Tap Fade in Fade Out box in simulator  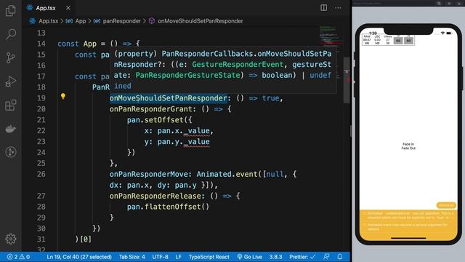408,146
